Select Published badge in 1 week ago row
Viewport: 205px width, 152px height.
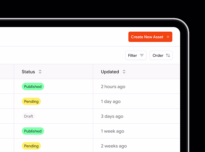tap(33, 131)
